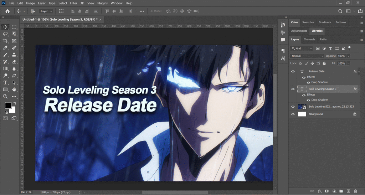The image size is (365, 195).
Task: Toggle Drop Shadow under Release Date layer
Action: pyautogui.click(x=308, y=82)
